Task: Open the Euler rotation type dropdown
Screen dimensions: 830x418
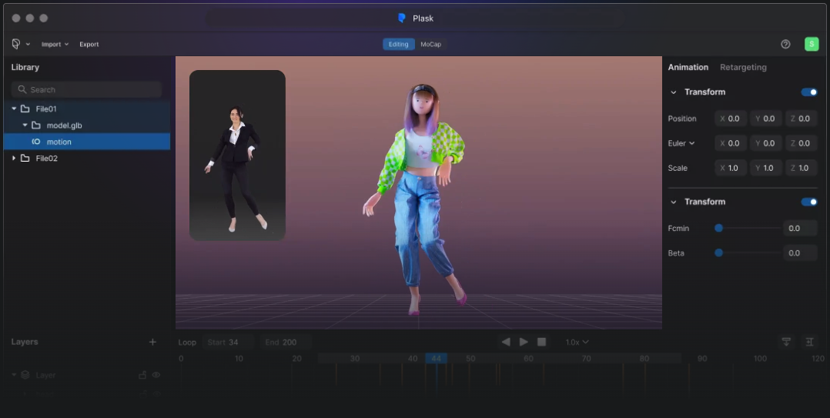Action: tap(681, 143)
